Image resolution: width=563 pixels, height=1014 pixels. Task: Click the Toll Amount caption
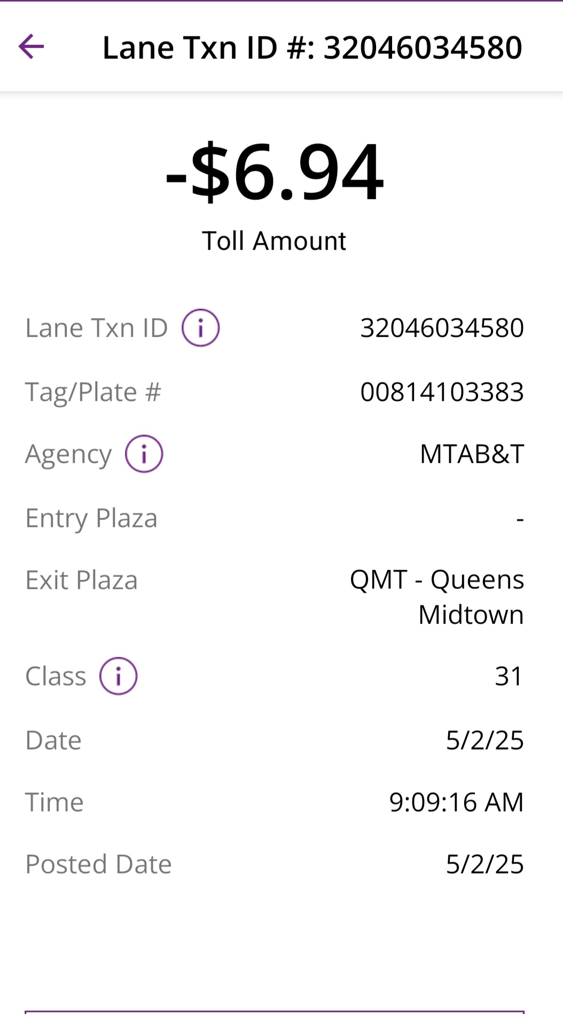click(x=274, y=241)
